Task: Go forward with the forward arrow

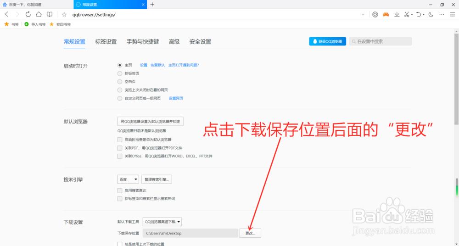Action: (x=17, y=14)
